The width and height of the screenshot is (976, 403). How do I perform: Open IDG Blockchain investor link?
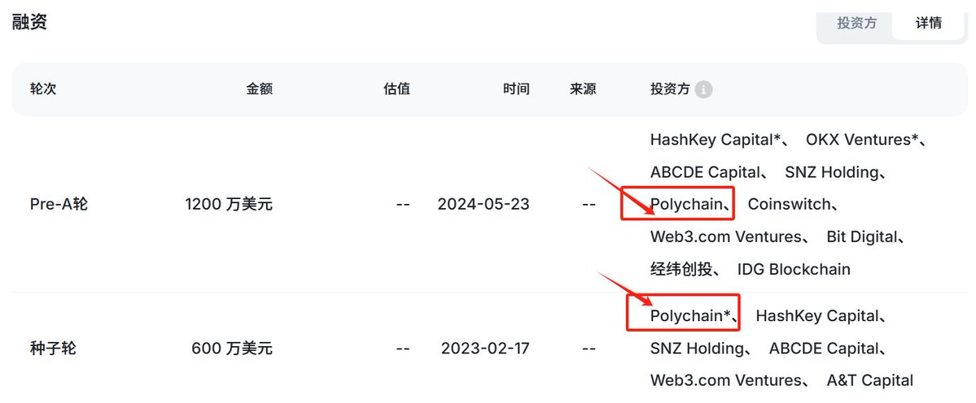794,270
